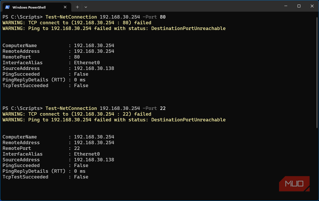The width and height of the screenshot is (319, 201).
Task: Click the second InterfaceAlias value Ethernet0
Action: (x=87, y=154)
